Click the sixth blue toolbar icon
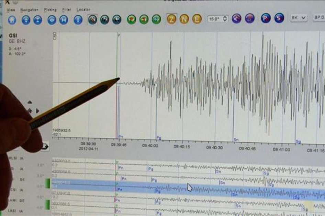Image resolution: width=325 pixels, height=216 pixels. click(x=78, y=20)
